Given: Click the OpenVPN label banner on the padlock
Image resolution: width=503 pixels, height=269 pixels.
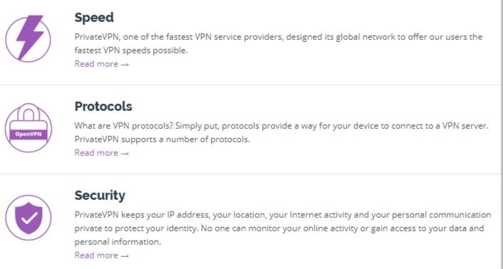Looking at the screenshot, I should coord(28,134).
